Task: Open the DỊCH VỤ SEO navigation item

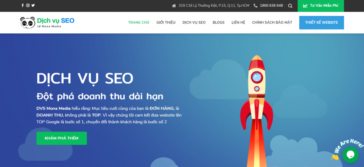Action: pos(194,22)
